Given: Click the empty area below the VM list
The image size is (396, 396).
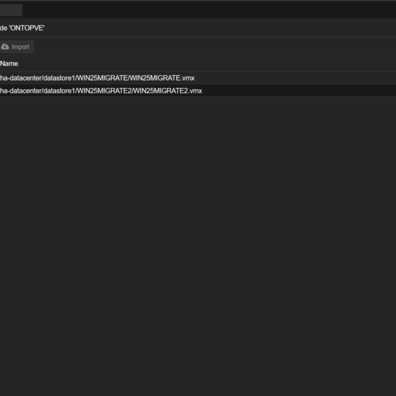Looking at the screenshot, I should 198,246.
